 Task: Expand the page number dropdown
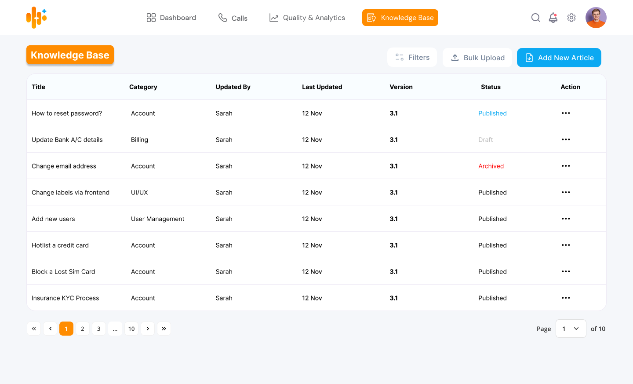(571, 329)
